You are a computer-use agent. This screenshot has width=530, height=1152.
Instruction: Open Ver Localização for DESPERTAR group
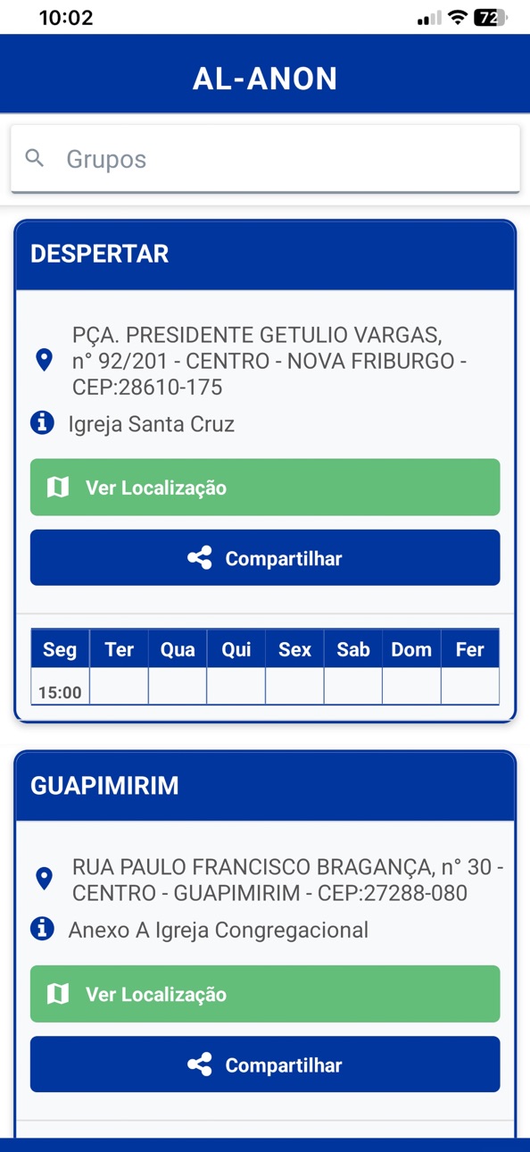click(x=265, y=487)
